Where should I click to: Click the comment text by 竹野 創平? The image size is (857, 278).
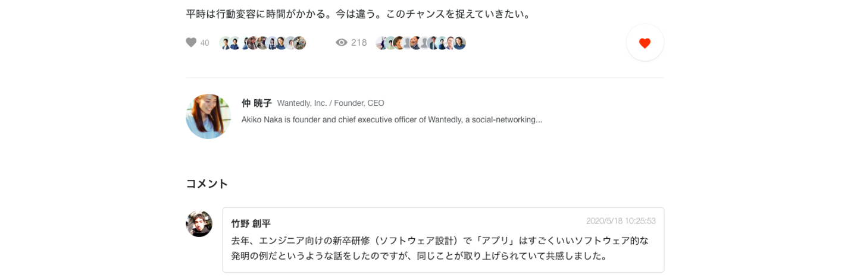click(439, 249)
